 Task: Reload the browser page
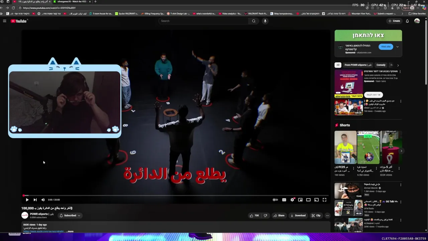pyautogui.click(x=13, y=8)
